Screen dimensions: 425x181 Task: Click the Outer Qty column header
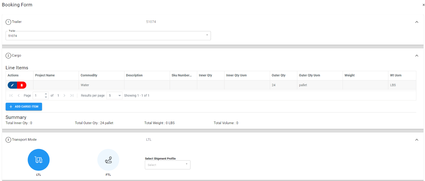tap(278, 75)
